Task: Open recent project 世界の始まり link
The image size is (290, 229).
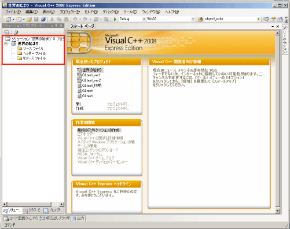Action: tap(92, 70)
